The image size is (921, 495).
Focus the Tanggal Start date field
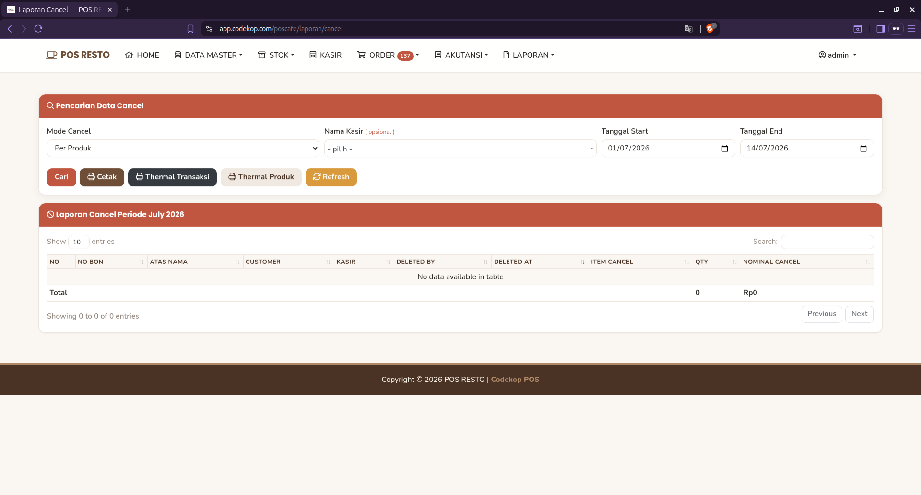668,149
